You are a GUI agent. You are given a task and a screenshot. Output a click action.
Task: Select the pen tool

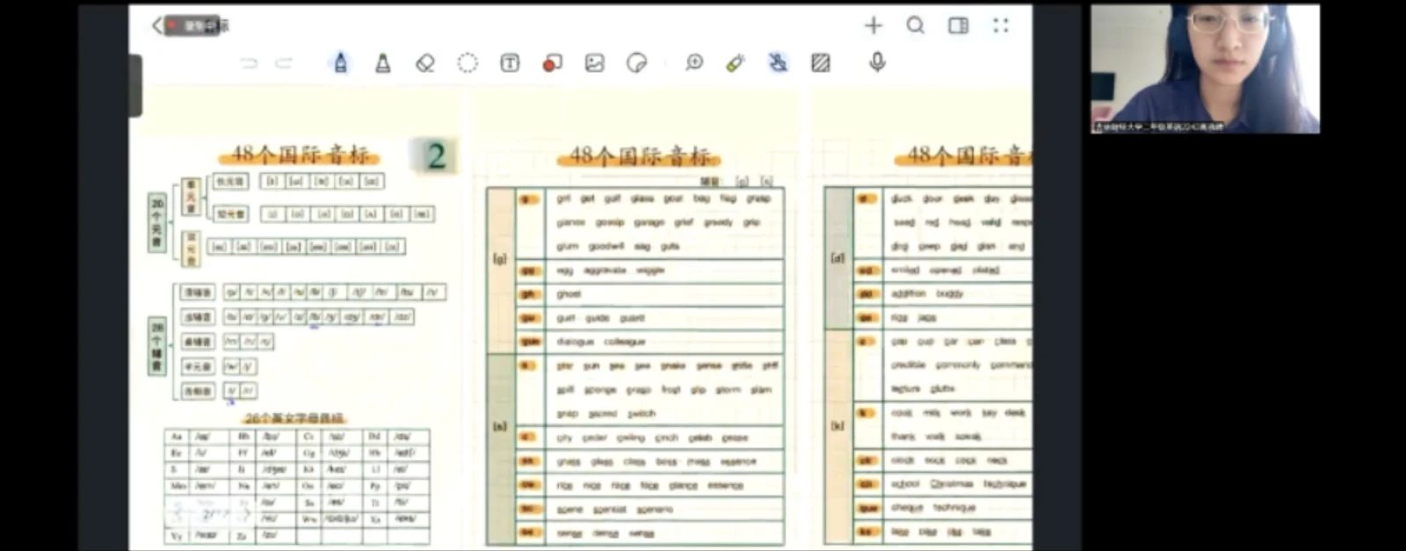[340, 62]
